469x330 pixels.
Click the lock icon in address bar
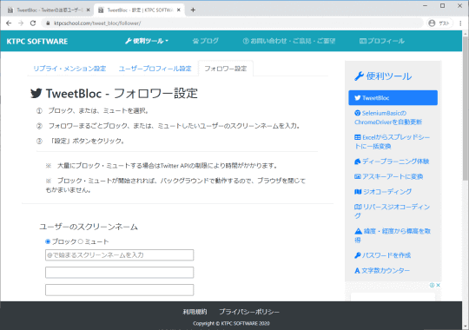[x=48, y=23]
